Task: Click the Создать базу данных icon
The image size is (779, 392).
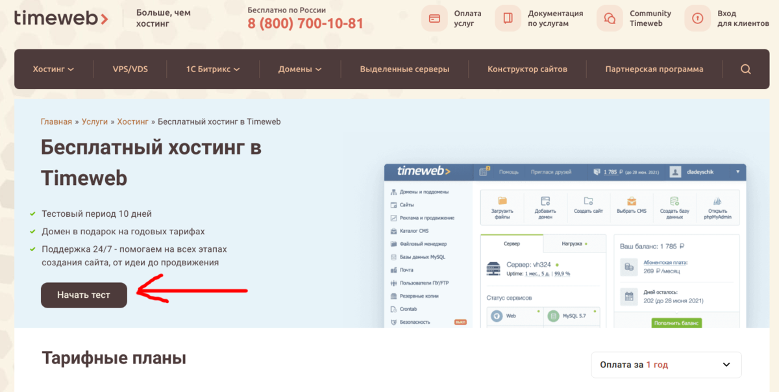Action: click(674, 201)
